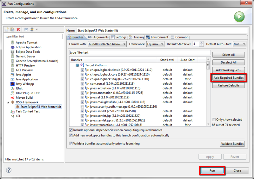Click the Task Context Test icon

(x=12, y=111)
